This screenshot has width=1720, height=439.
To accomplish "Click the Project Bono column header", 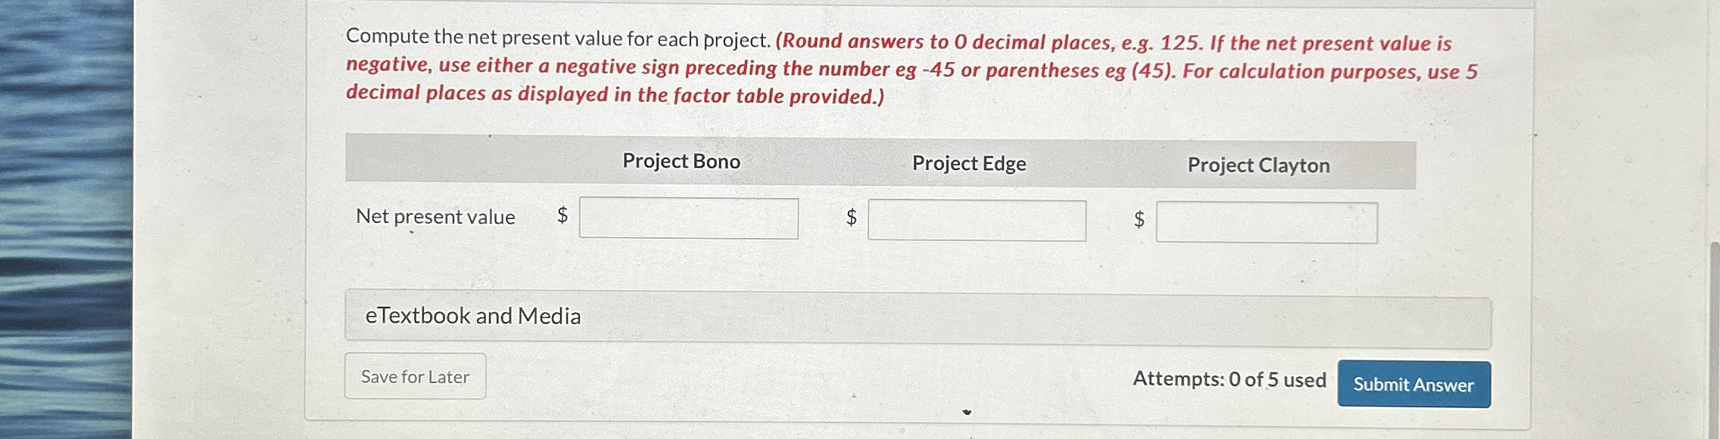I will click(681, 161).
